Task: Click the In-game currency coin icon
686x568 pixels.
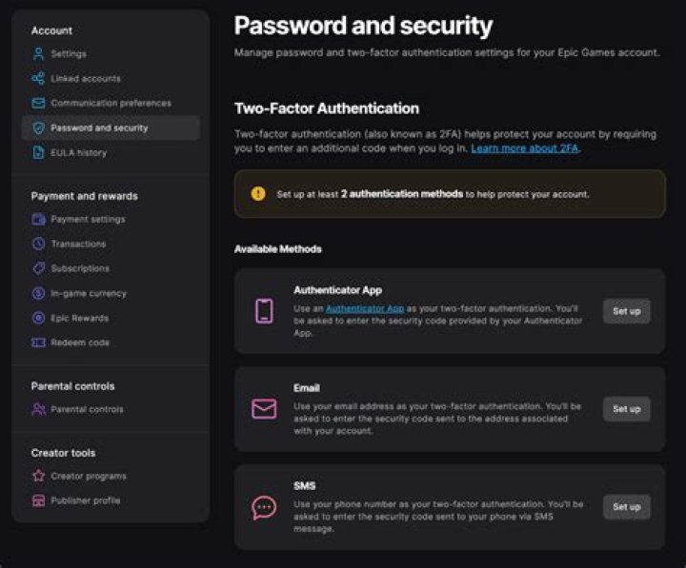Action: pyautogui.click(x=38, y=294)
